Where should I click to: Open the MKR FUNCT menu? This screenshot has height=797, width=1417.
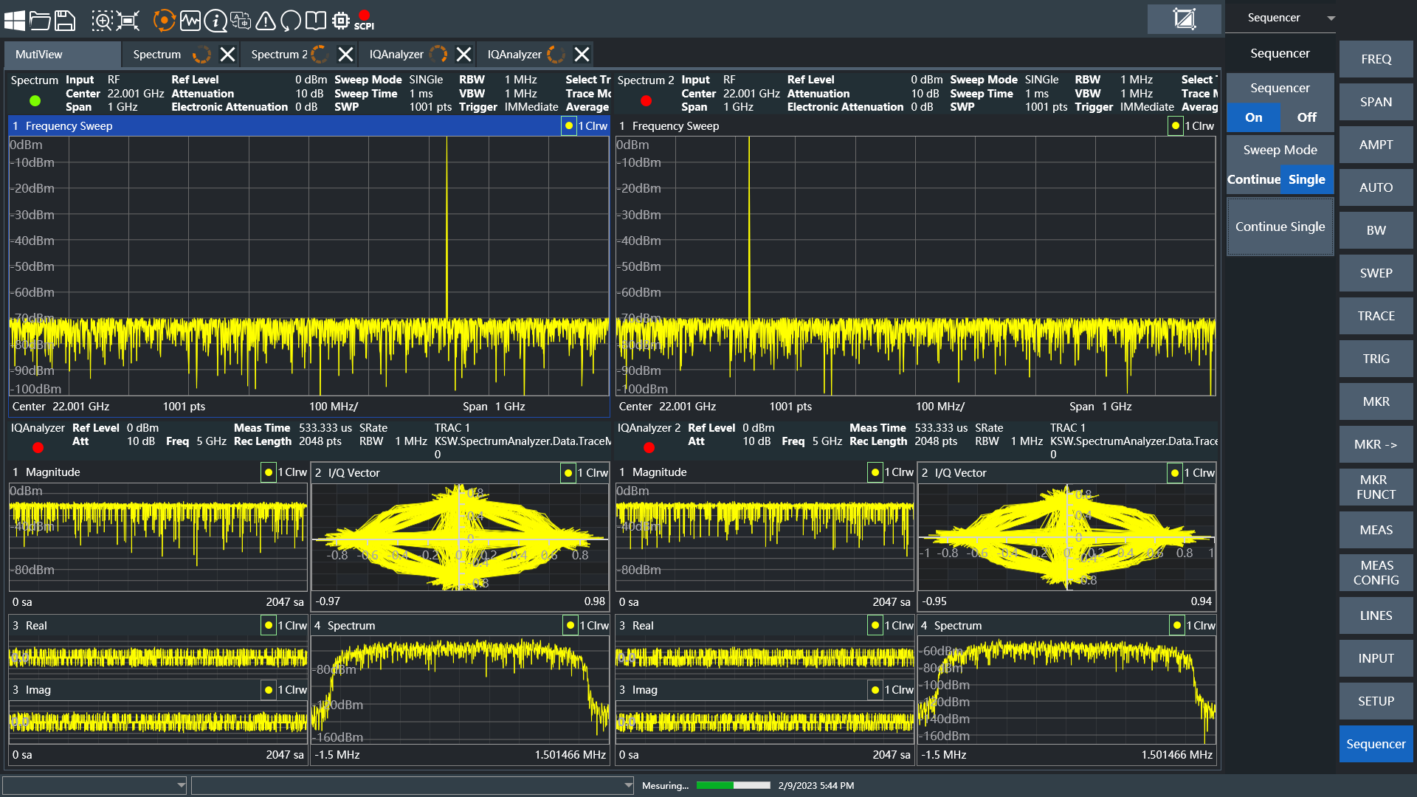tap(1376, 487)
